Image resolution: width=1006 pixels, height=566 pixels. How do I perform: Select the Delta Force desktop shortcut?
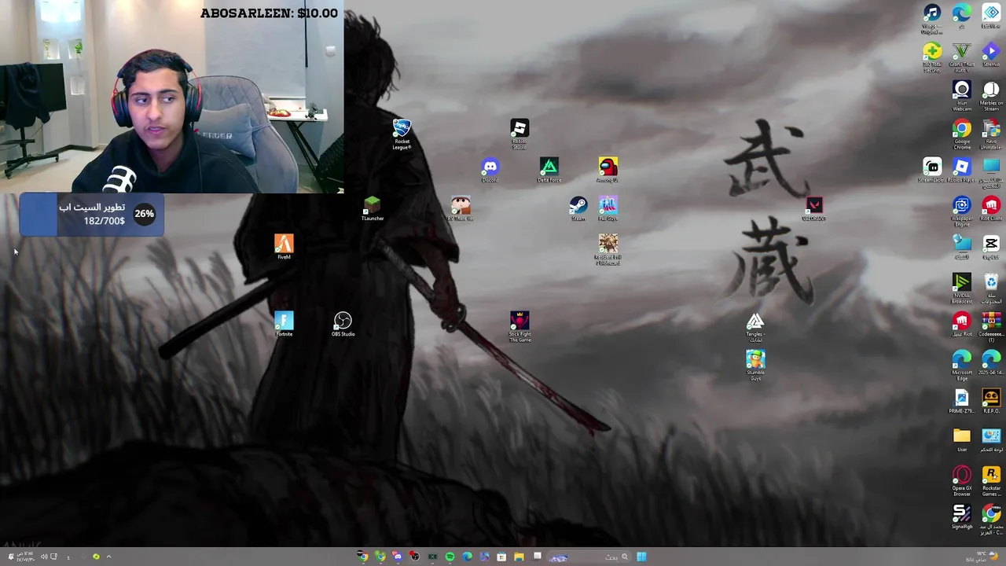click(x=549, y=169)
